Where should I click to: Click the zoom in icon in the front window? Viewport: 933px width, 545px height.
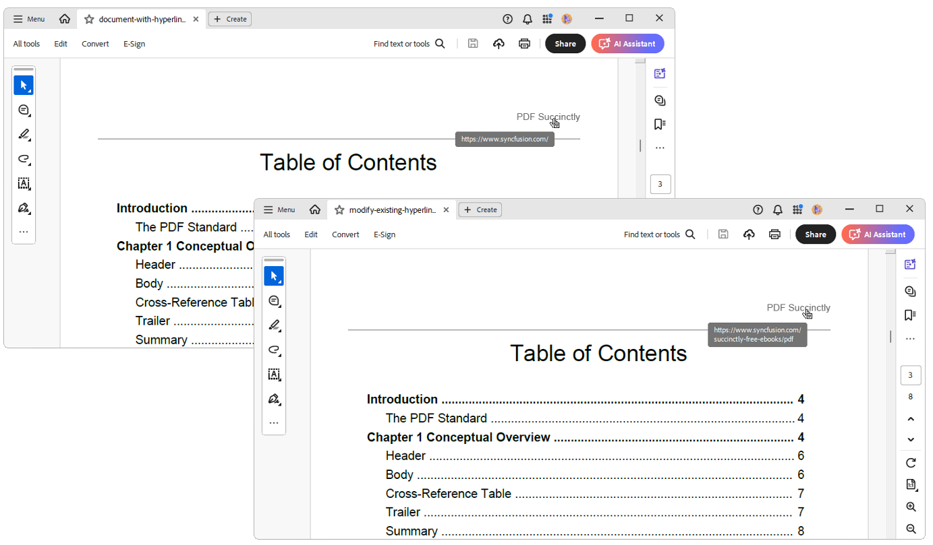[911, 507]
